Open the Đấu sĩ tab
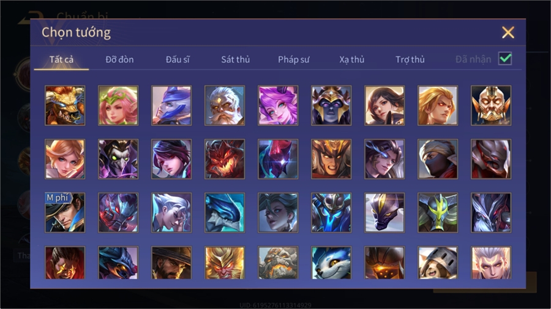The width and height of the screenshot is (551, 309). [178, 60]
